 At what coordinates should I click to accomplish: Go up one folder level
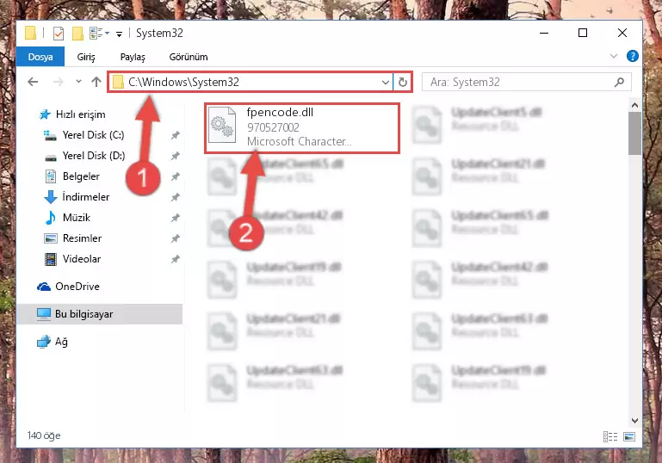pos(96,82)
